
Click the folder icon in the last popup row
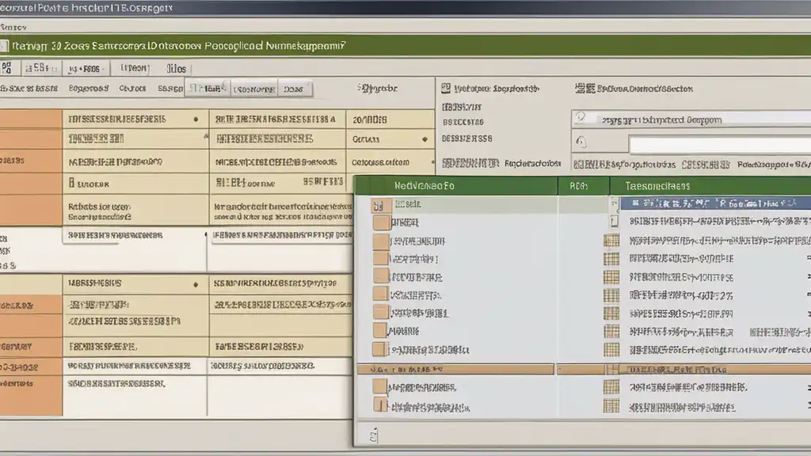(x=381, y=405)
